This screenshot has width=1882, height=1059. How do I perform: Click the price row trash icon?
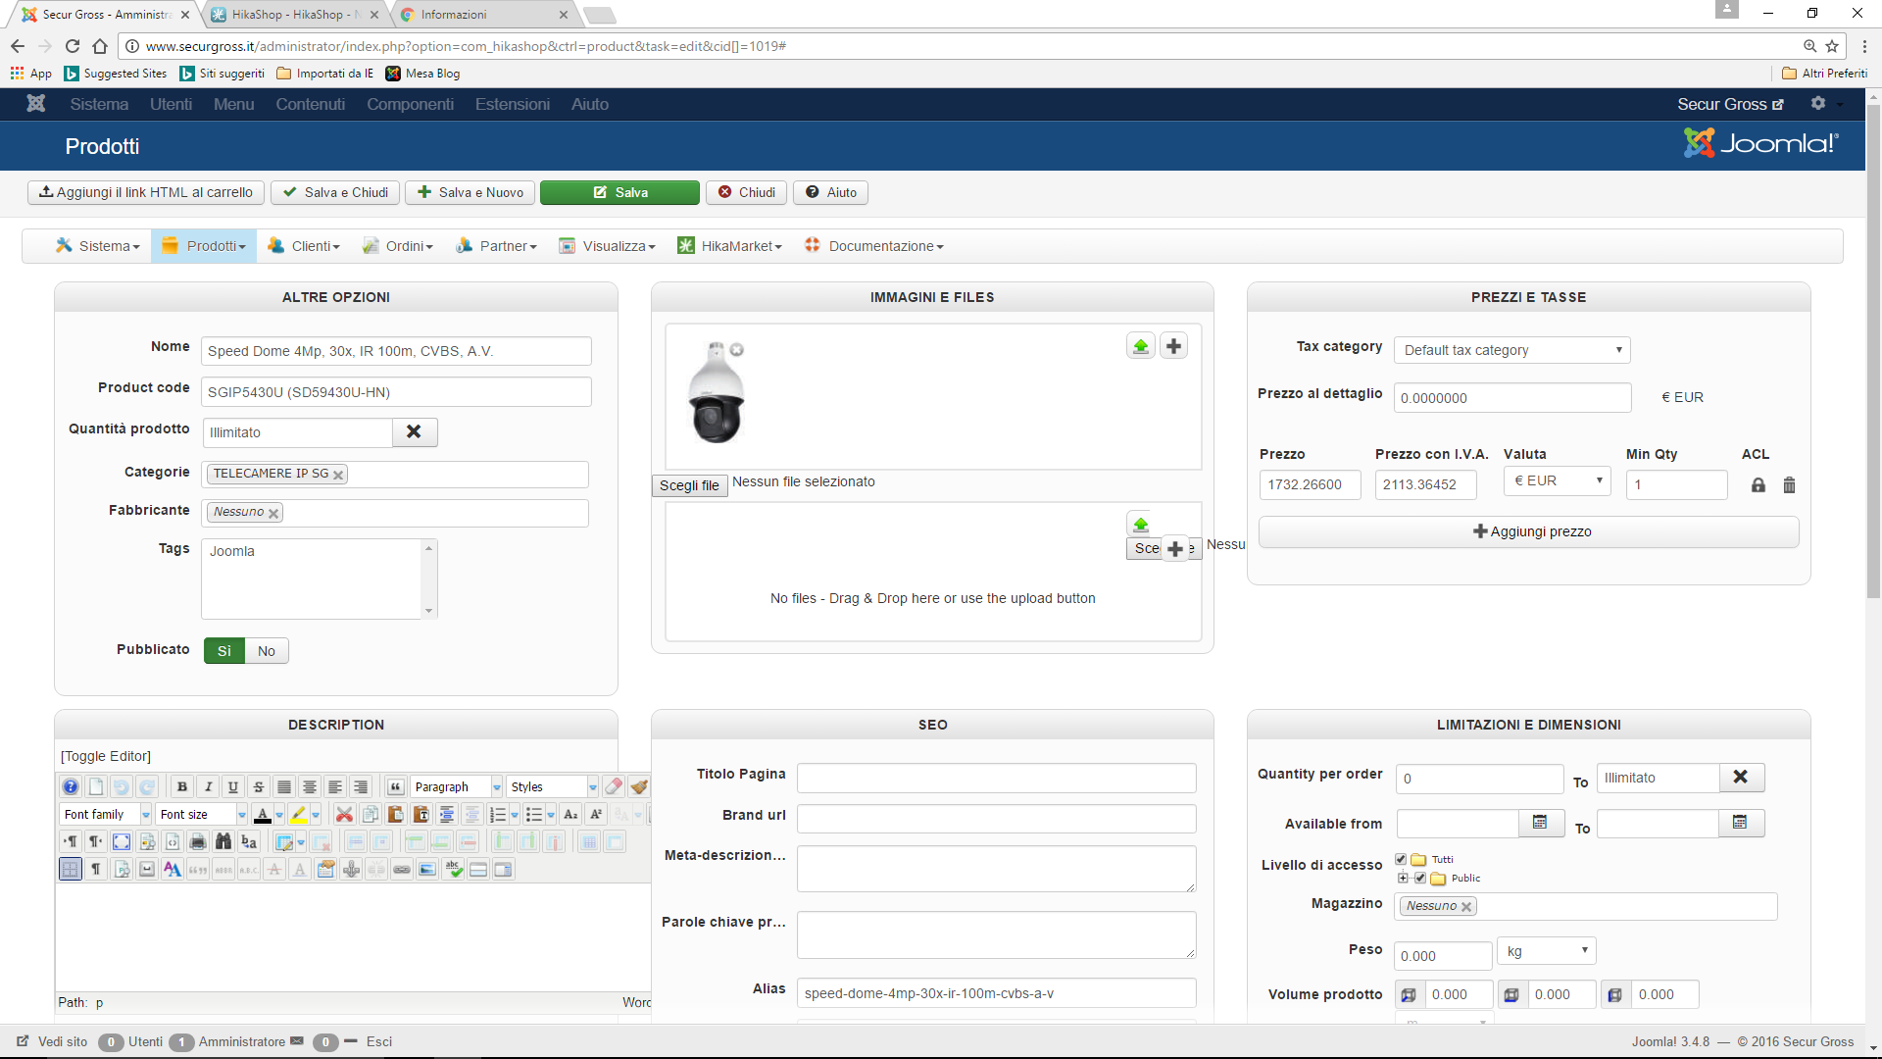tap(1789, 484)
